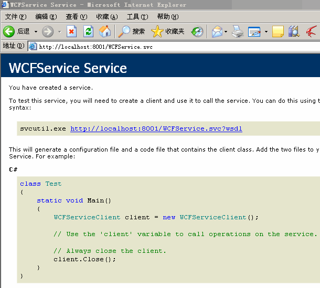Viewport: 320px width, 288px height.
Task: Go to the Home page icon
Action: [105, 31]
